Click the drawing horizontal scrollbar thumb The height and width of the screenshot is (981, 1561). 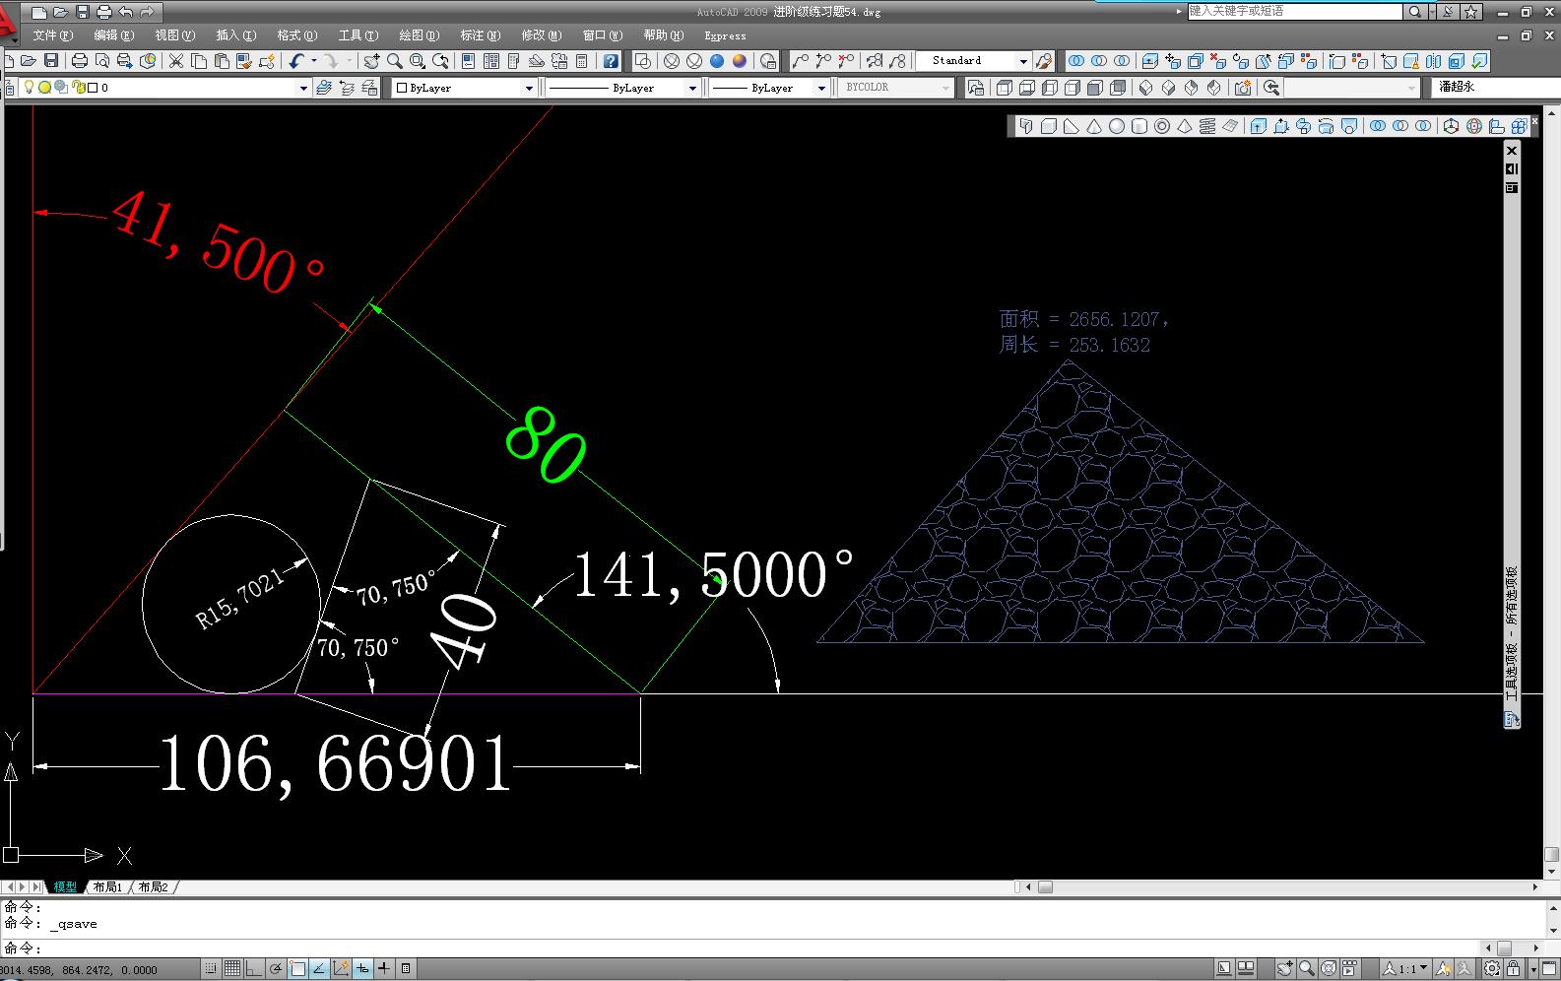tap(1046, 887)
